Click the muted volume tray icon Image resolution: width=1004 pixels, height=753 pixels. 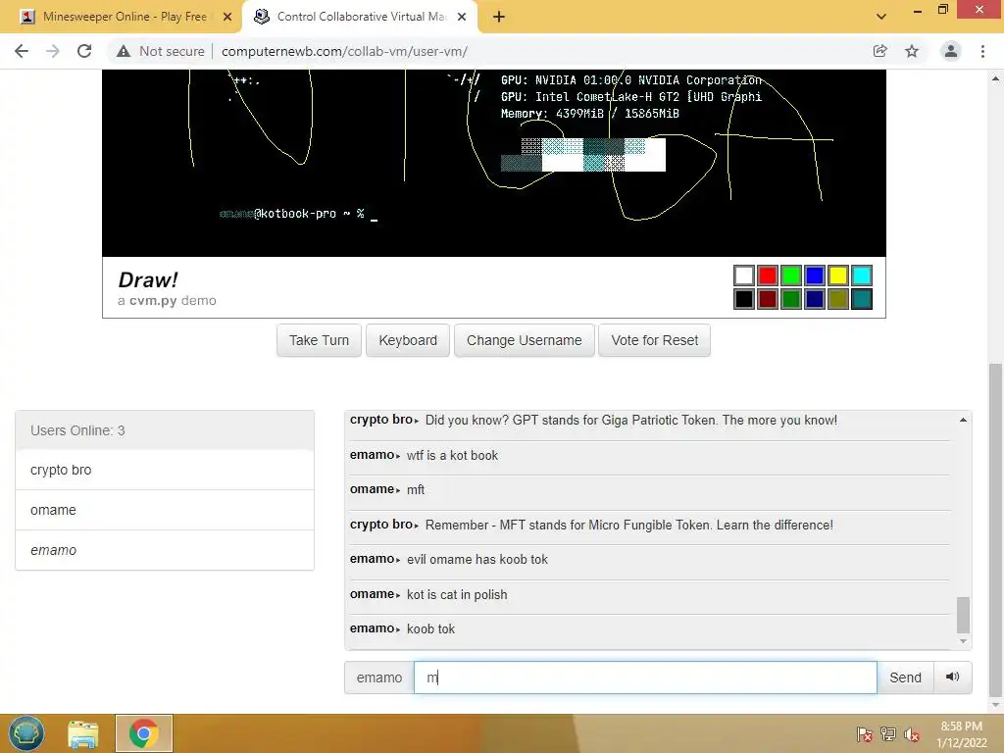912,734
